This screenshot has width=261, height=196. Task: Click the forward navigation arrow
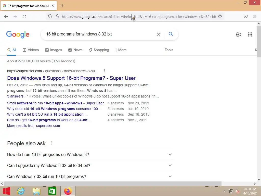[x=15, y=17]
